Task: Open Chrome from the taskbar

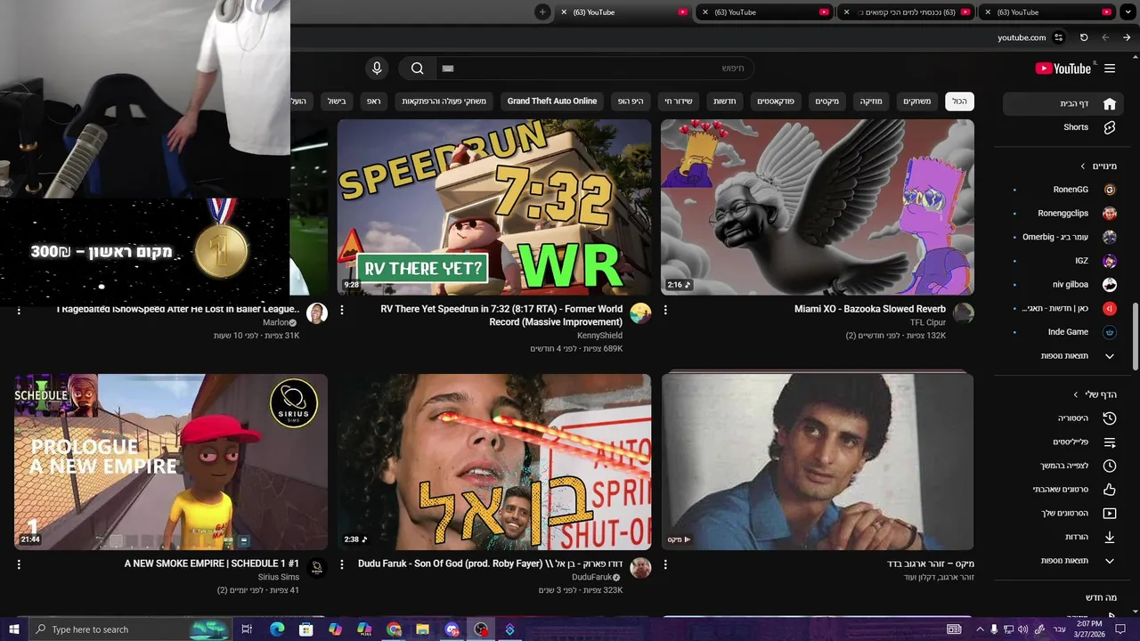Action: point(395,629)
